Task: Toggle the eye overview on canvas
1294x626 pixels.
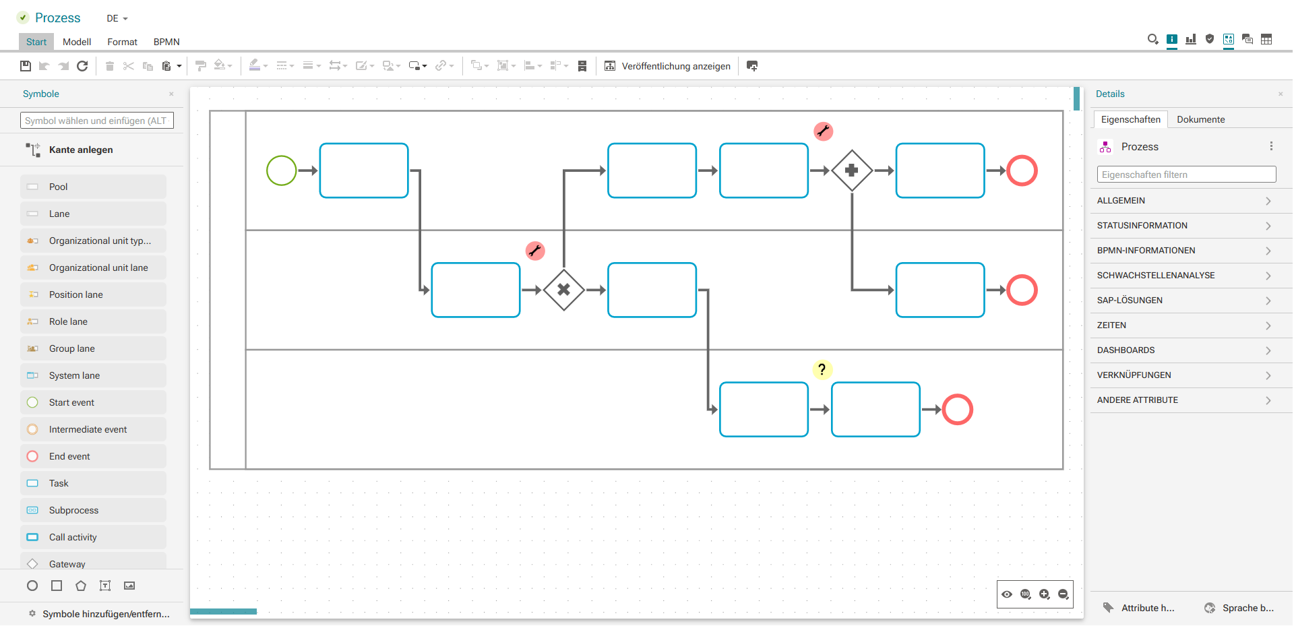Action: click(x=1006, y=594)
